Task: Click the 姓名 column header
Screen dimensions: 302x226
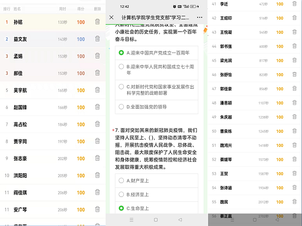Action: pyautogui.click(x=17, y=9)
